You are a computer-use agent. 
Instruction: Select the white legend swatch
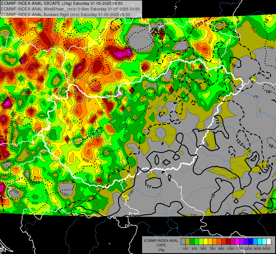[269, 242]
